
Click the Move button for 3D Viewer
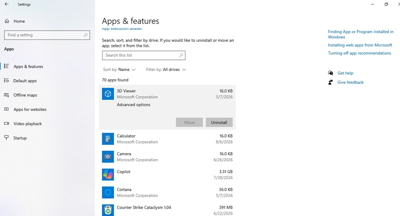[x=189, y=122]
